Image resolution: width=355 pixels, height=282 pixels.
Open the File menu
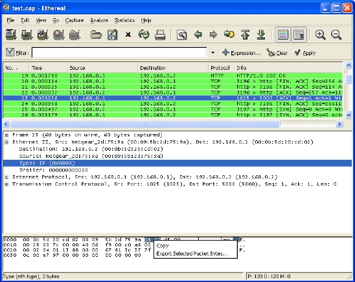[x=10, y=20]
